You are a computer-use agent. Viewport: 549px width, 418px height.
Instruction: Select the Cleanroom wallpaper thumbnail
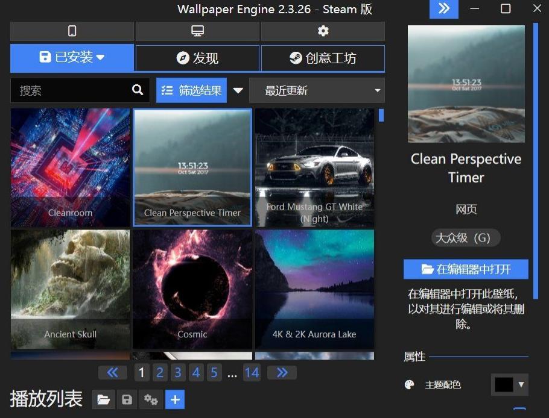[x=70, y=168]
